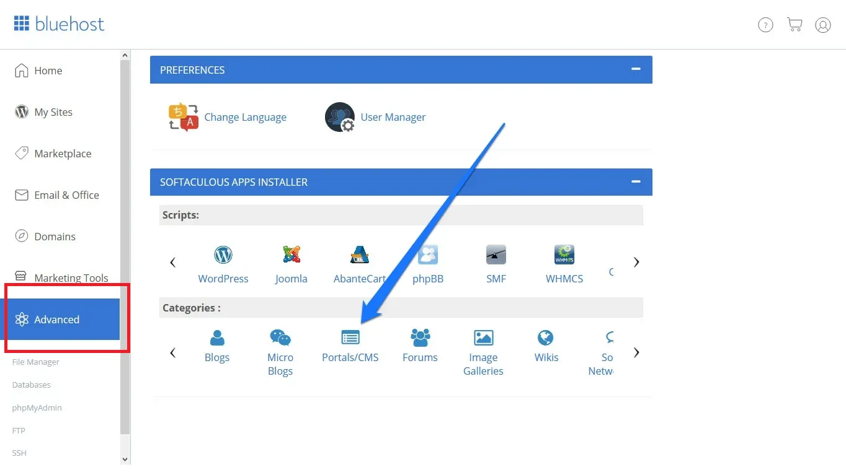Click the Portals/CMS text label
Image resolution: width=846 pixels, height=475 pixels.
pyautogui.click(x=350, y=357)
